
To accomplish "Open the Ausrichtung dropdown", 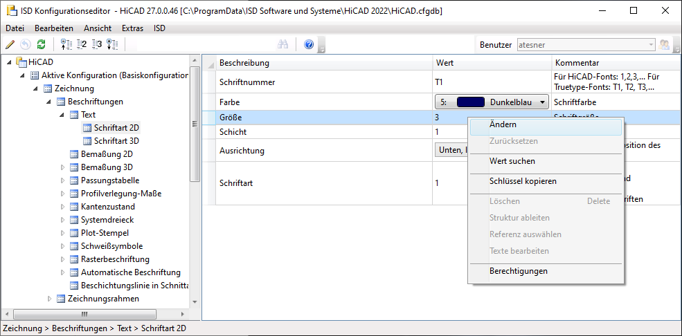I will pyautogui.click(x=451, y=150).
